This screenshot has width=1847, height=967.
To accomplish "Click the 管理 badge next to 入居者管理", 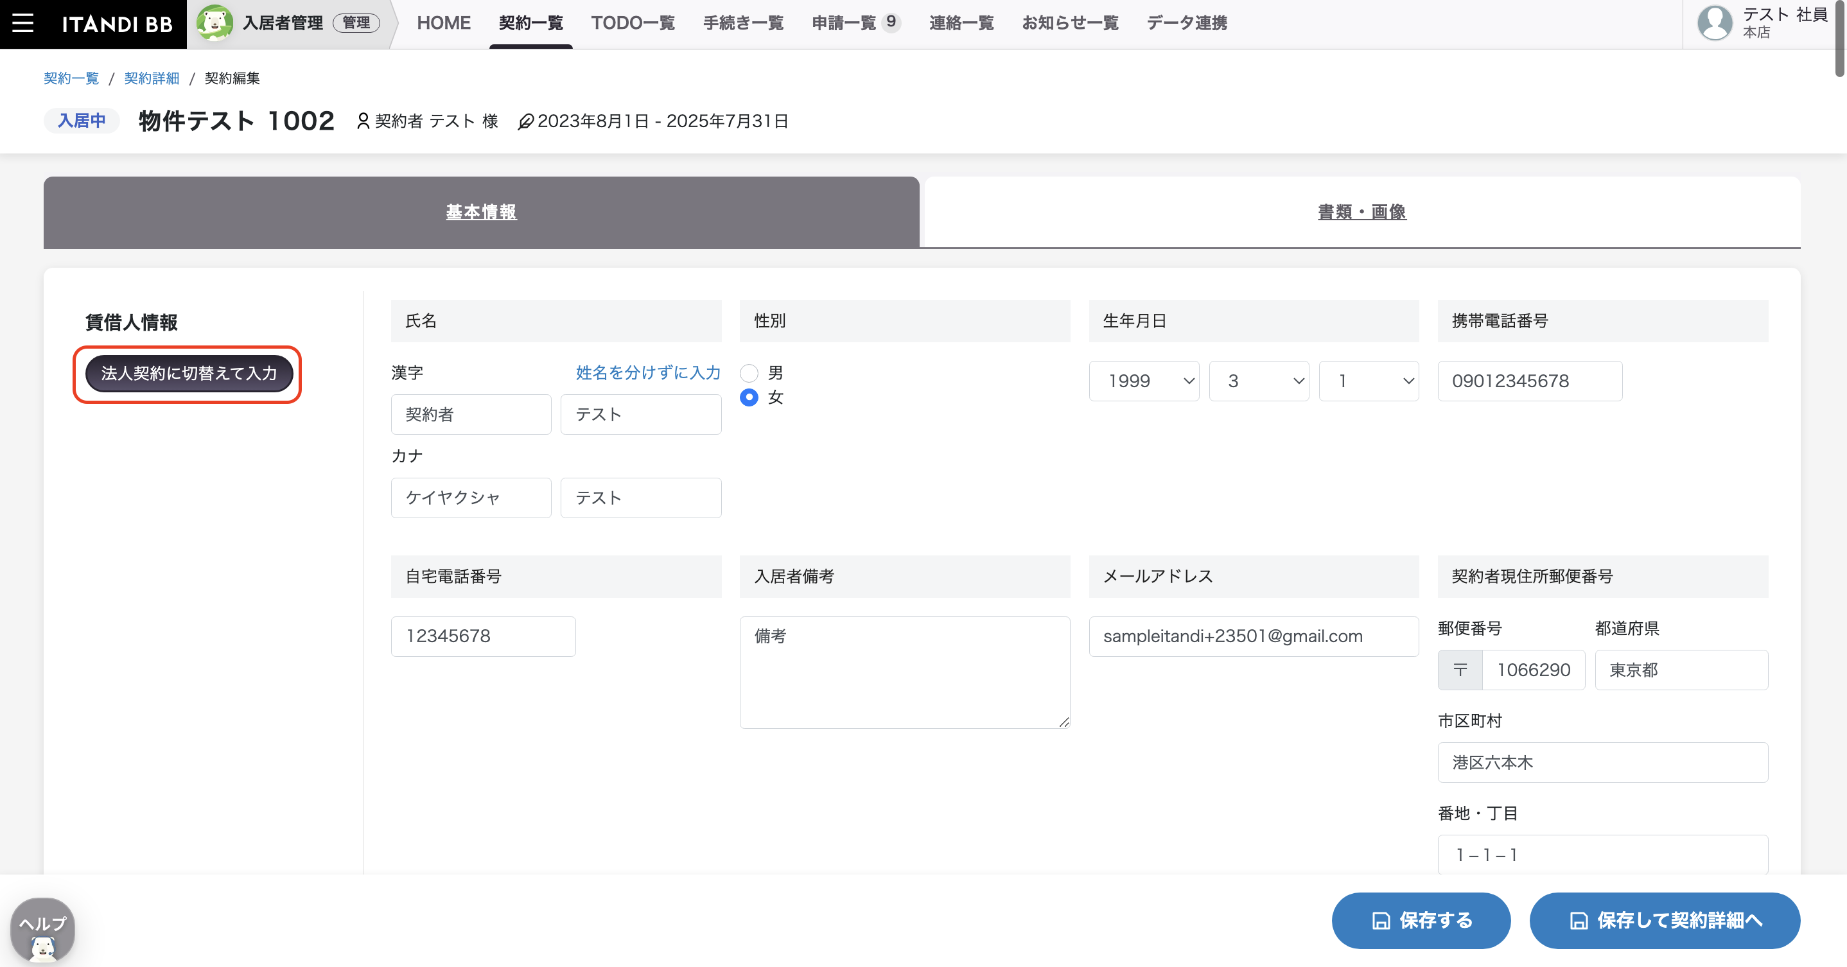I will click(x=356, y=23).
